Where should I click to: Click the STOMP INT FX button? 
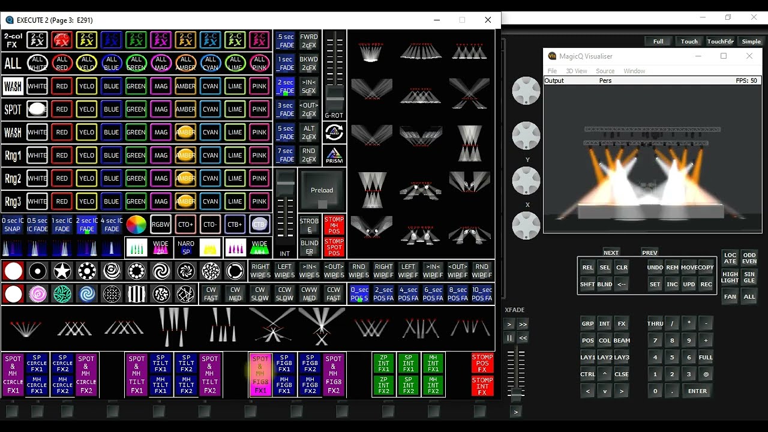coord(482,386)
